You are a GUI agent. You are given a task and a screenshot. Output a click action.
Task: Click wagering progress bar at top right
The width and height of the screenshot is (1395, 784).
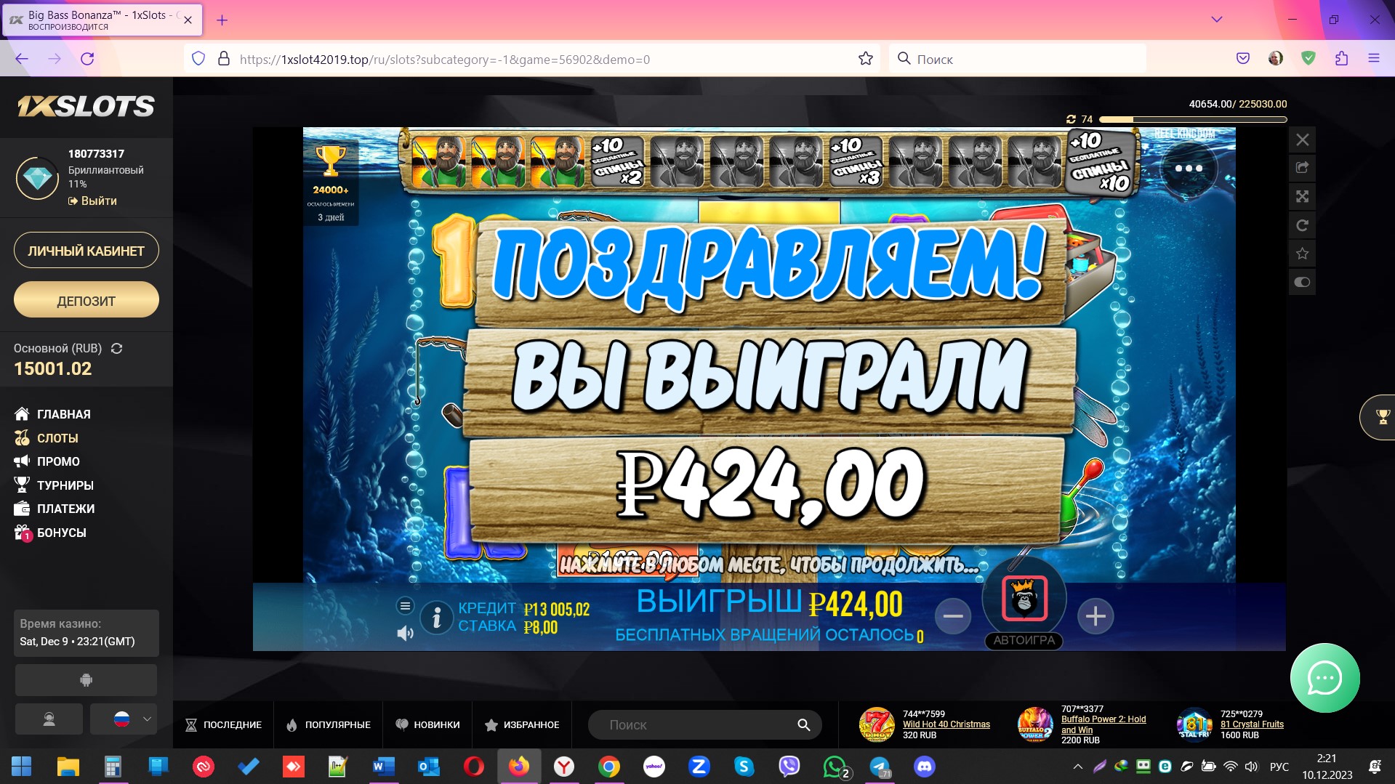[1193, 119]
